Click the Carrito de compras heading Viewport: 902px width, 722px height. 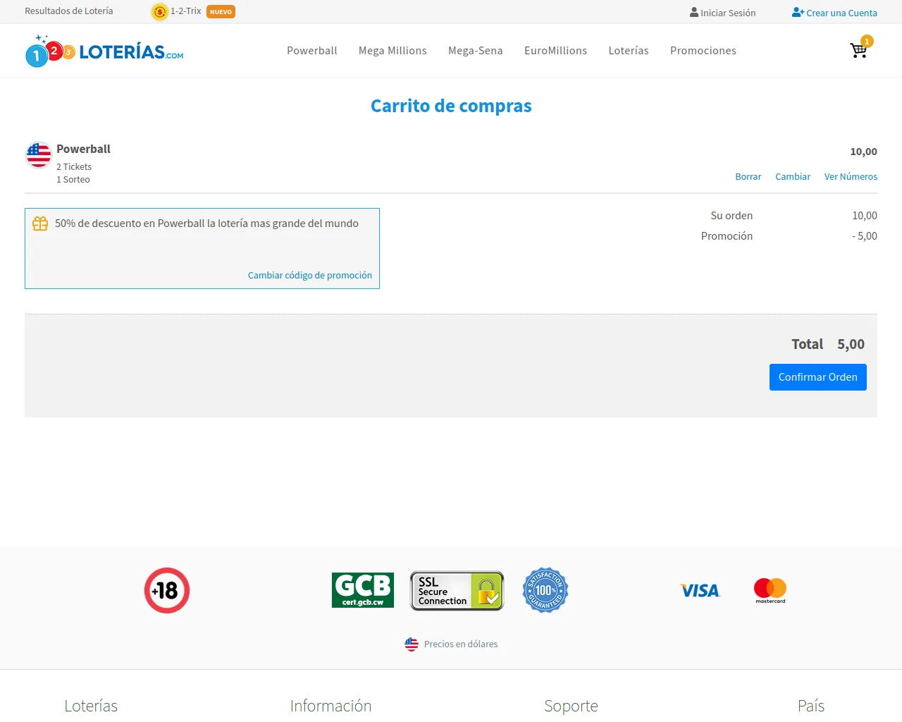click(x=451, y=106)
